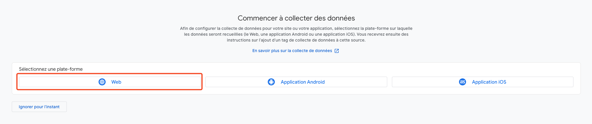Open "En savoir plus sur la collecte de données"

[x=292, y=51]
